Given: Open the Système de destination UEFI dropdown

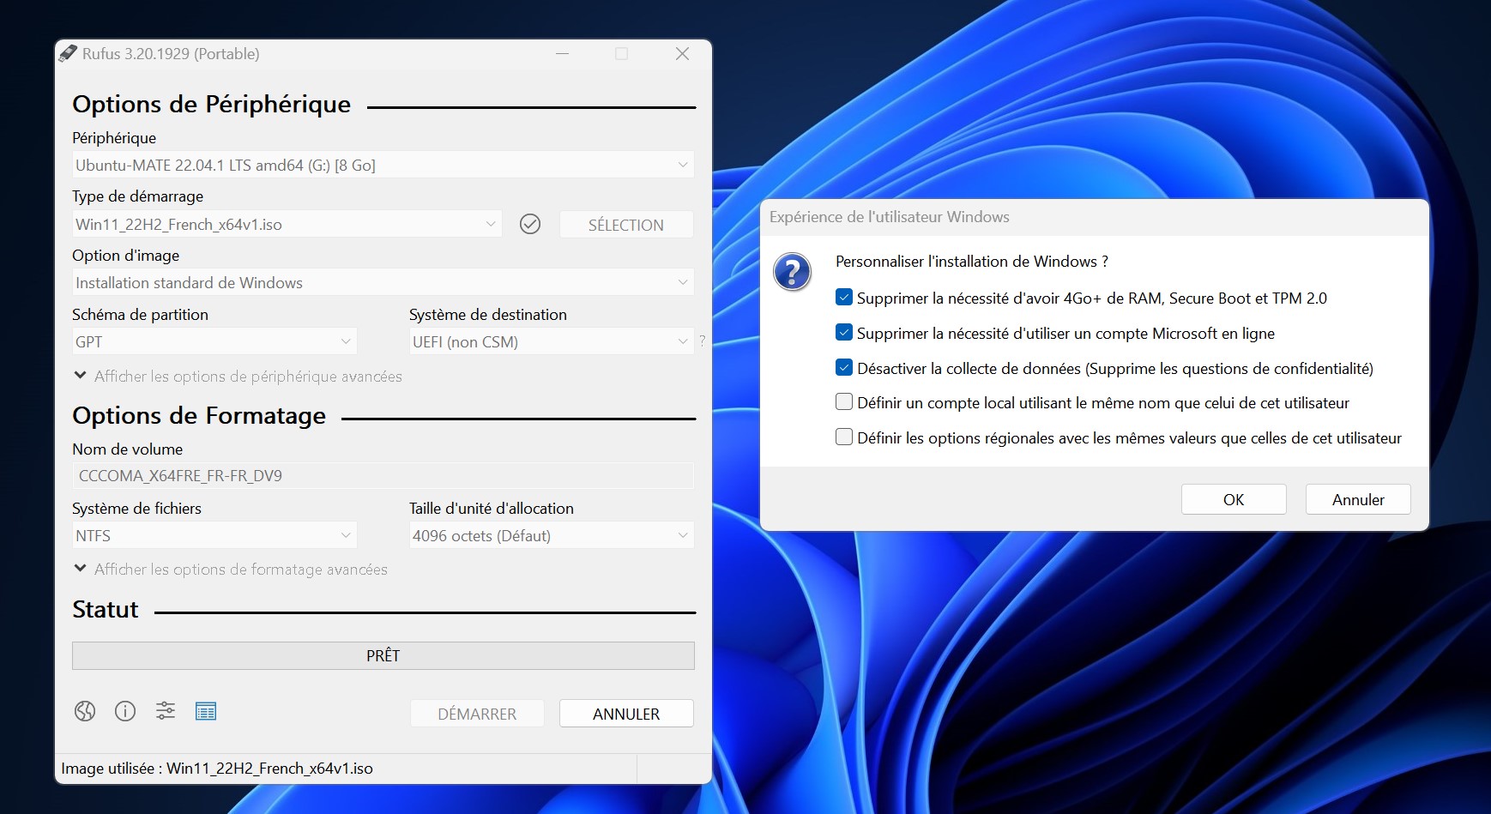Looking at the screenshot, I should coord(551,341).
